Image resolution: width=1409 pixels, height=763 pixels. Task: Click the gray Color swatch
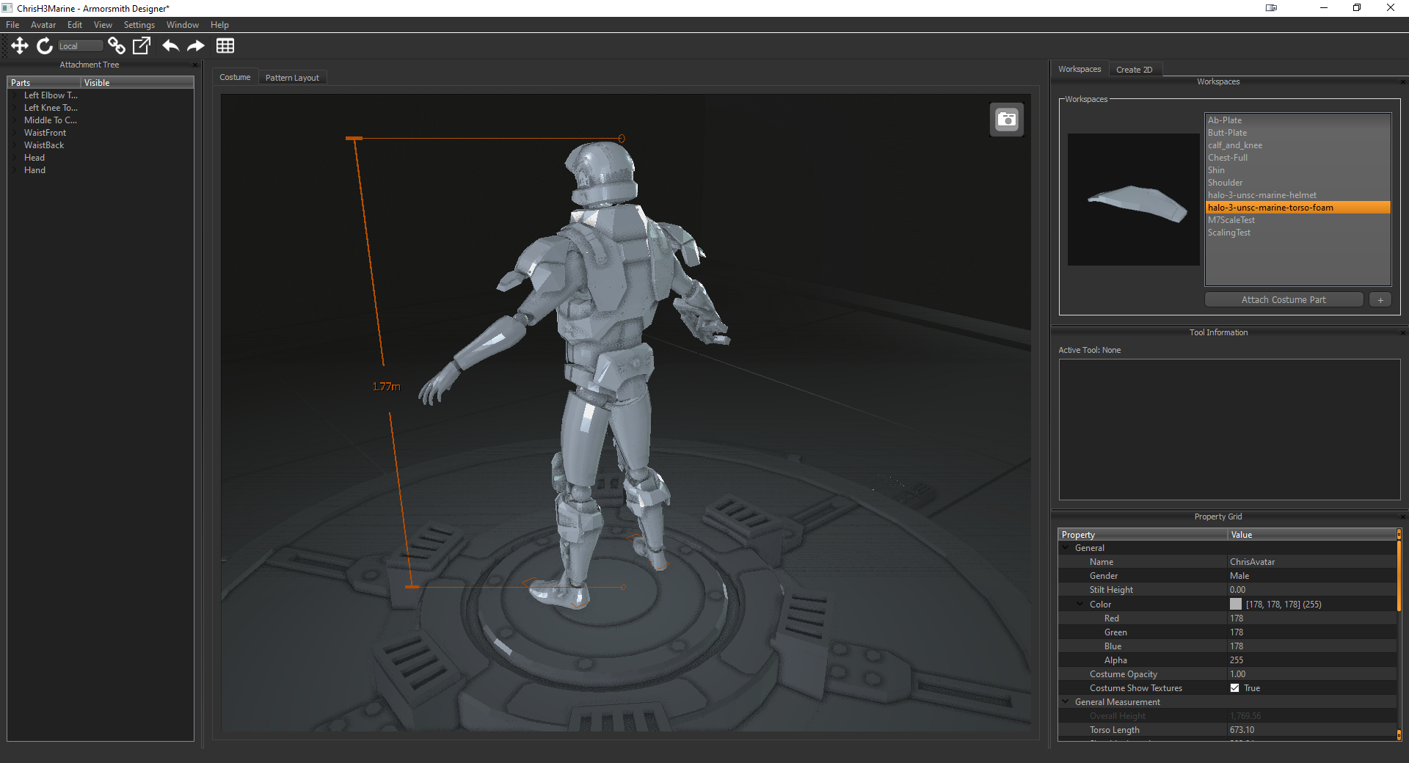1236,605
